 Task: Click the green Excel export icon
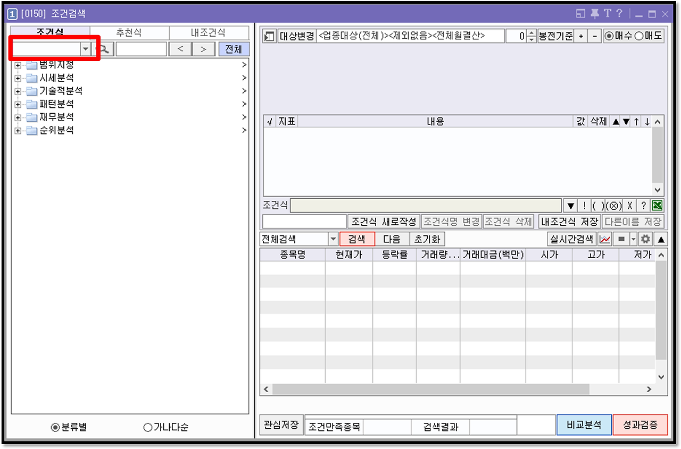pyautogui.click(x=658, y=206)
